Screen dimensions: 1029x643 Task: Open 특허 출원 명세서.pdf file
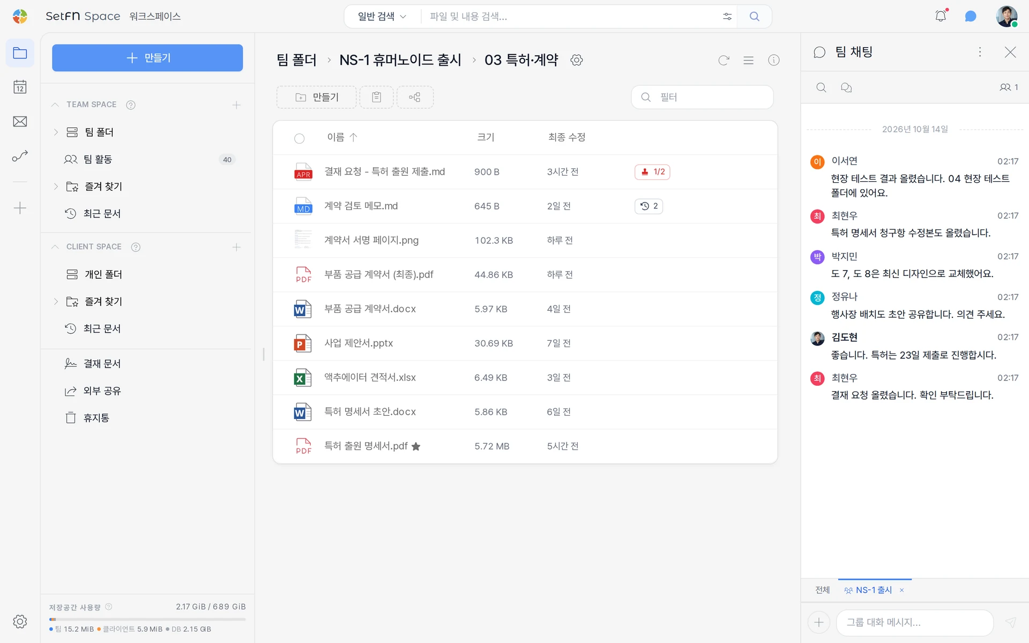click(x=366, y=446)
